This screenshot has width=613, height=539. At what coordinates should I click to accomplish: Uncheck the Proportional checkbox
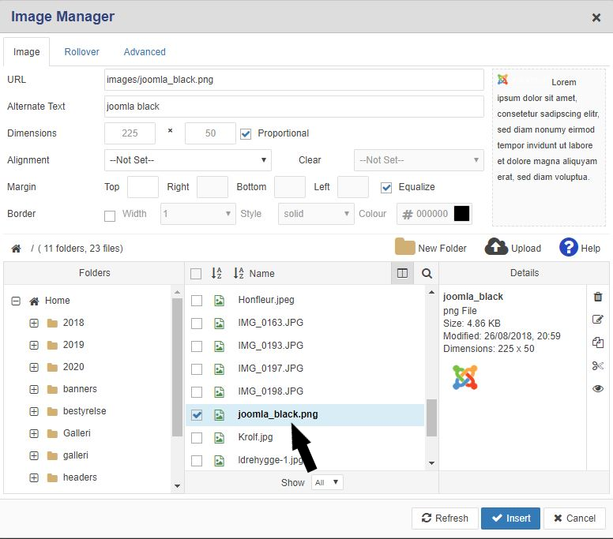point(246,133)
